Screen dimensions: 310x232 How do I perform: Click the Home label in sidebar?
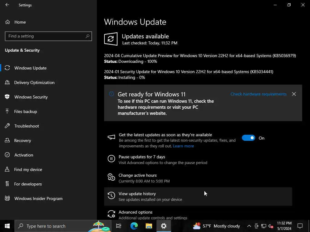pos(20,22)
